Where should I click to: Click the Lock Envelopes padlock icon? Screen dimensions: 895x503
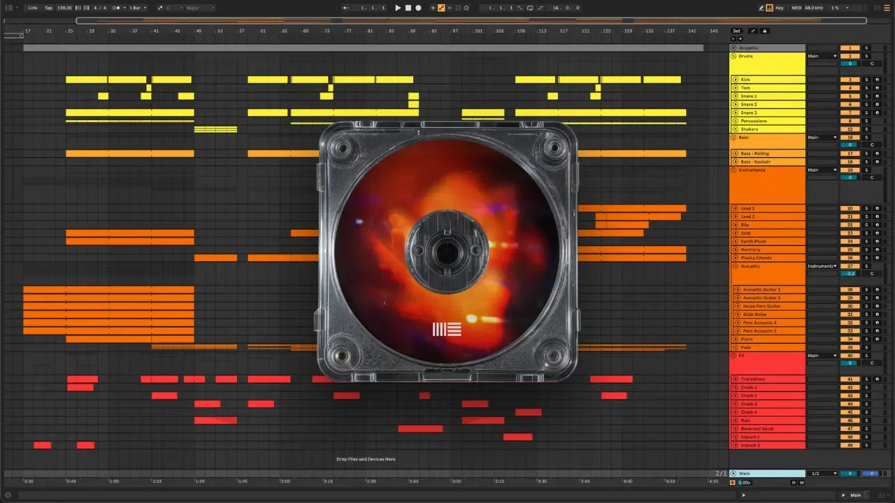765,31
